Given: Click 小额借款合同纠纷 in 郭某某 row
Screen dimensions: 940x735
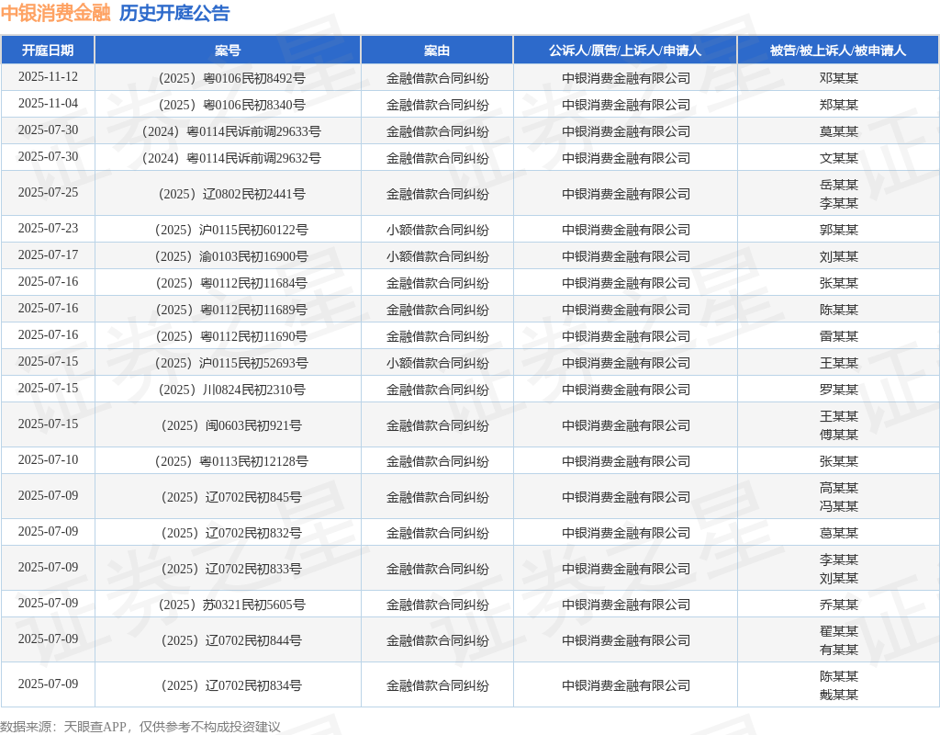Looking at the screenshot, I should (437, 230).
